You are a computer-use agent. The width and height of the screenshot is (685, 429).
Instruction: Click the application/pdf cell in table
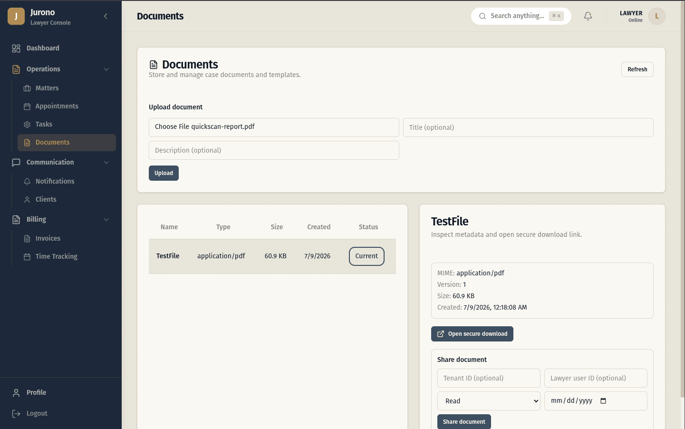coord(221,256)
